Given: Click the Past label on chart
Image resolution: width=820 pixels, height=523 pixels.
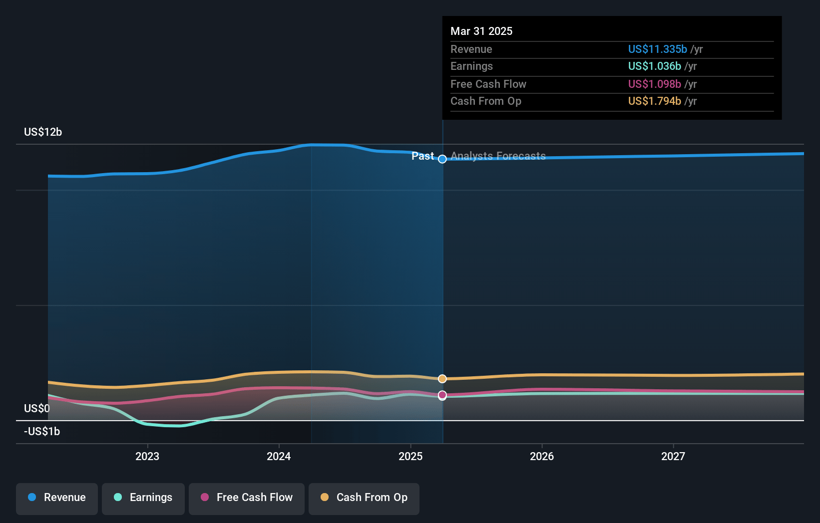Looking at the screenshot, I should [422, 156].
